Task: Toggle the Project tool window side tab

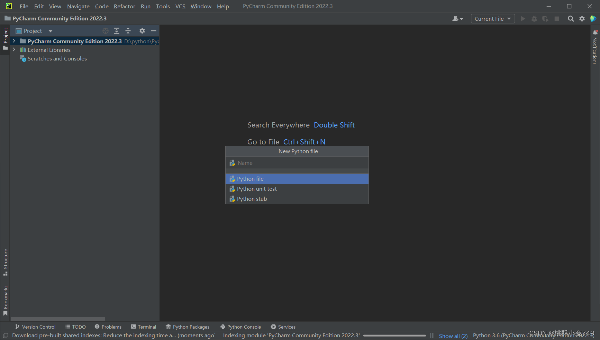Action: pyautogui.click(x=5, y=39)
